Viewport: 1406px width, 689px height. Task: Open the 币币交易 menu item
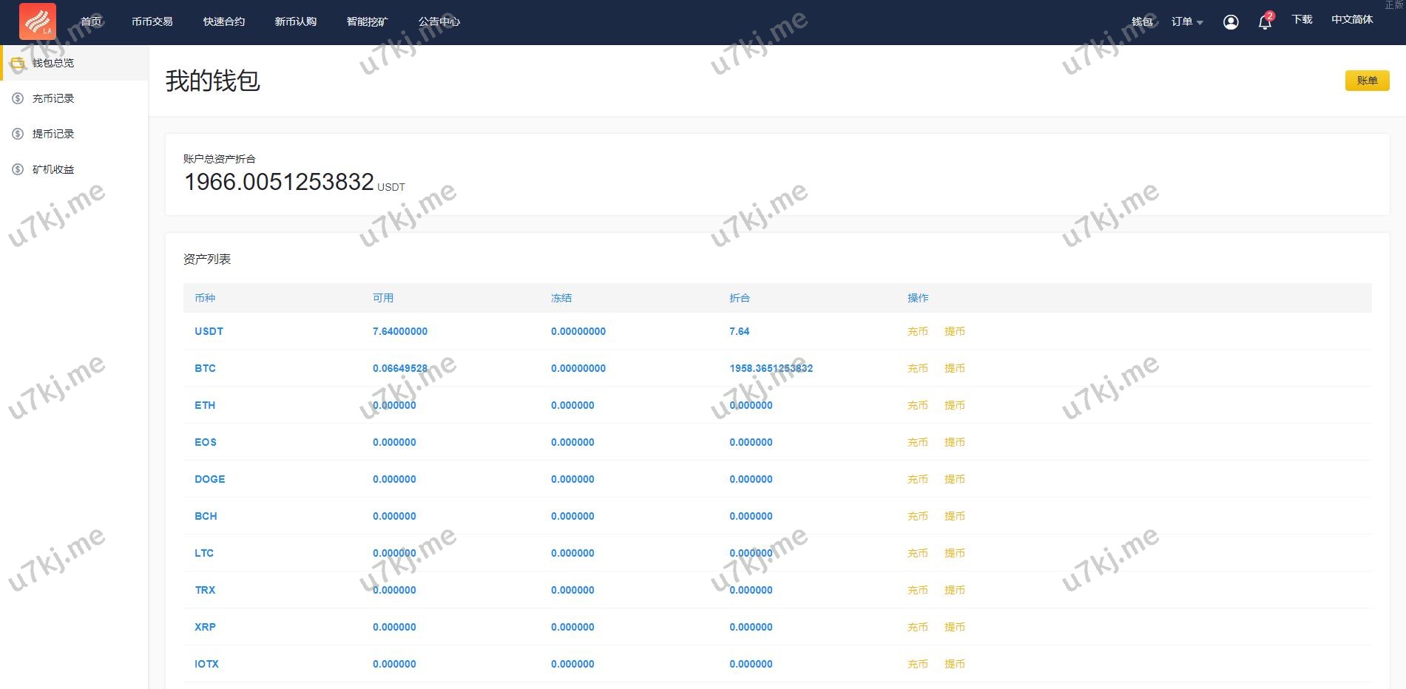(x=152, y=21)
